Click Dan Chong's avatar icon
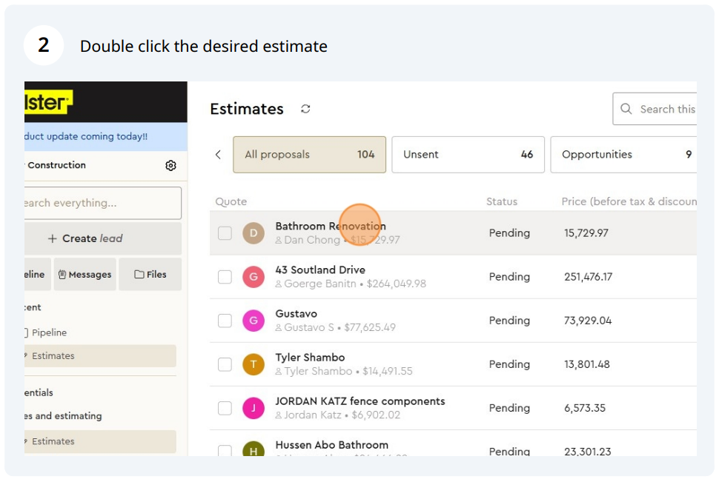719x482 pixels. (x=254, y=233)
